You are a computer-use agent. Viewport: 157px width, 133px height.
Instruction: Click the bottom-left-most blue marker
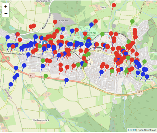coord(11,85)
